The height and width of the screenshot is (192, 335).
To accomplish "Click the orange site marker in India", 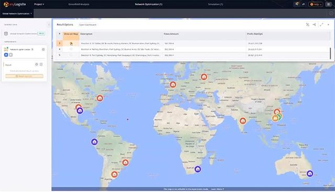I will point(242,121).
